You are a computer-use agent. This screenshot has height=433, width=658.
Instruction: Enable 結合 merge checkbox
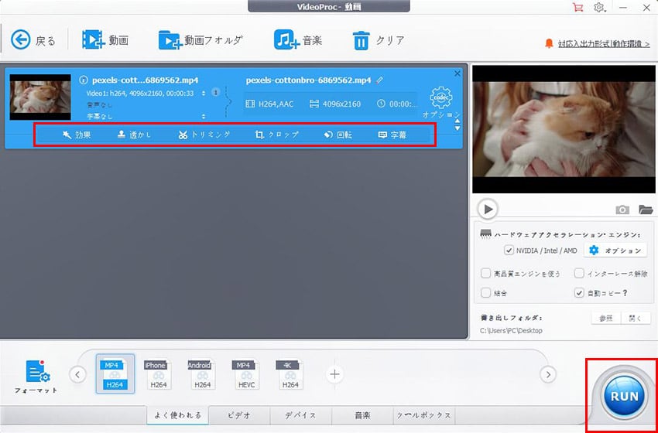[485, 293]
